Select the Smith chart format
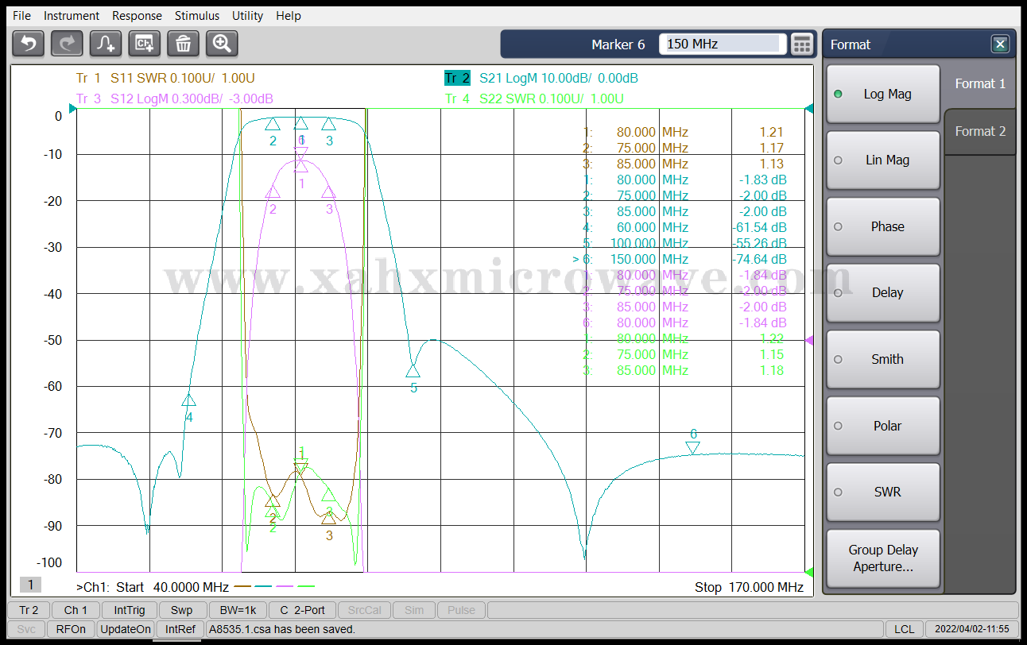 tap(883, 359)
